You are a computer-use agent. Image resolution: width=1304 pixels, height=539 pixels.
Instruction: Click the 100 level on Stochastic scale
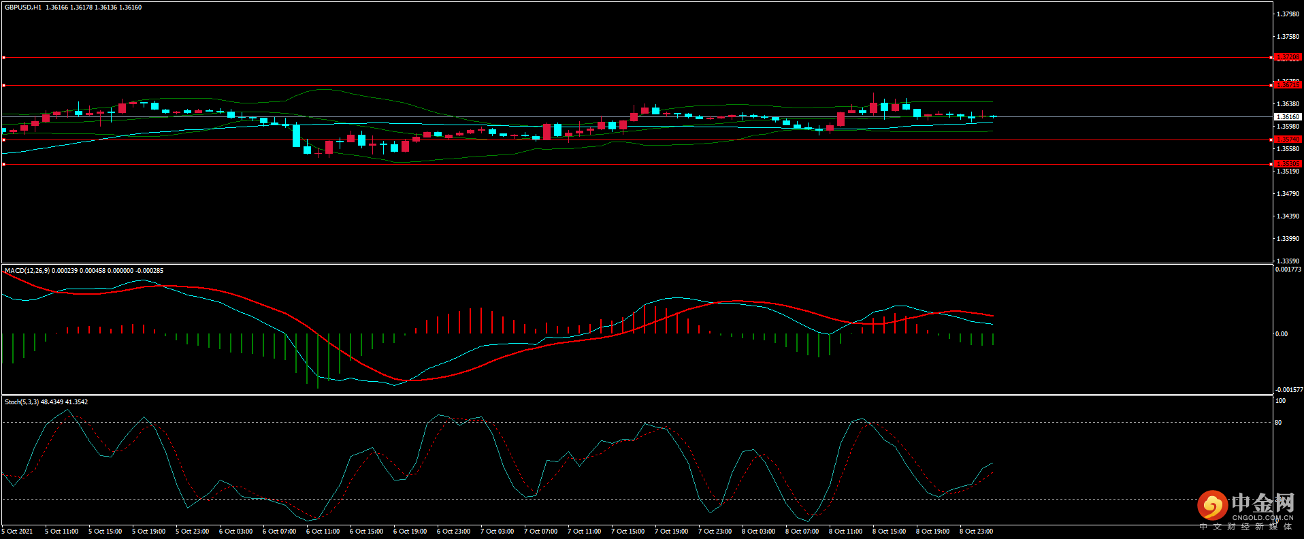click(1280, 401)
